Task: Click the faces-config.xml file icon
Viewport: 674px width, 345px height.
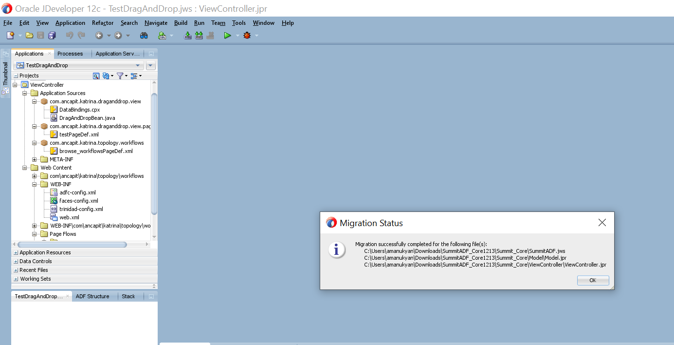Action: (x=54, y=201)
